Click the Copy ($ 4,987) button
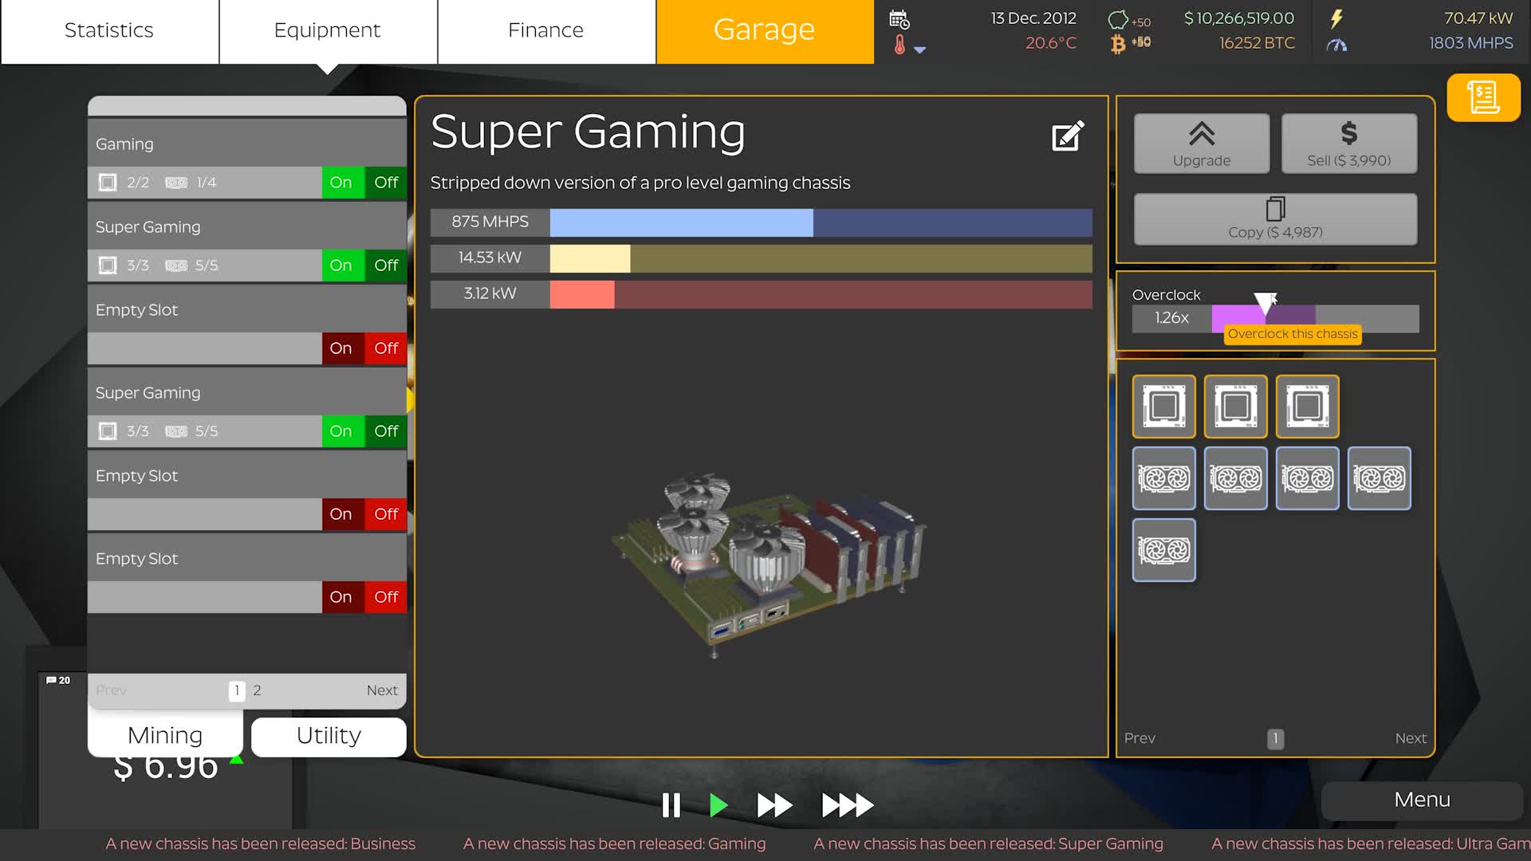 point(1275,219)
